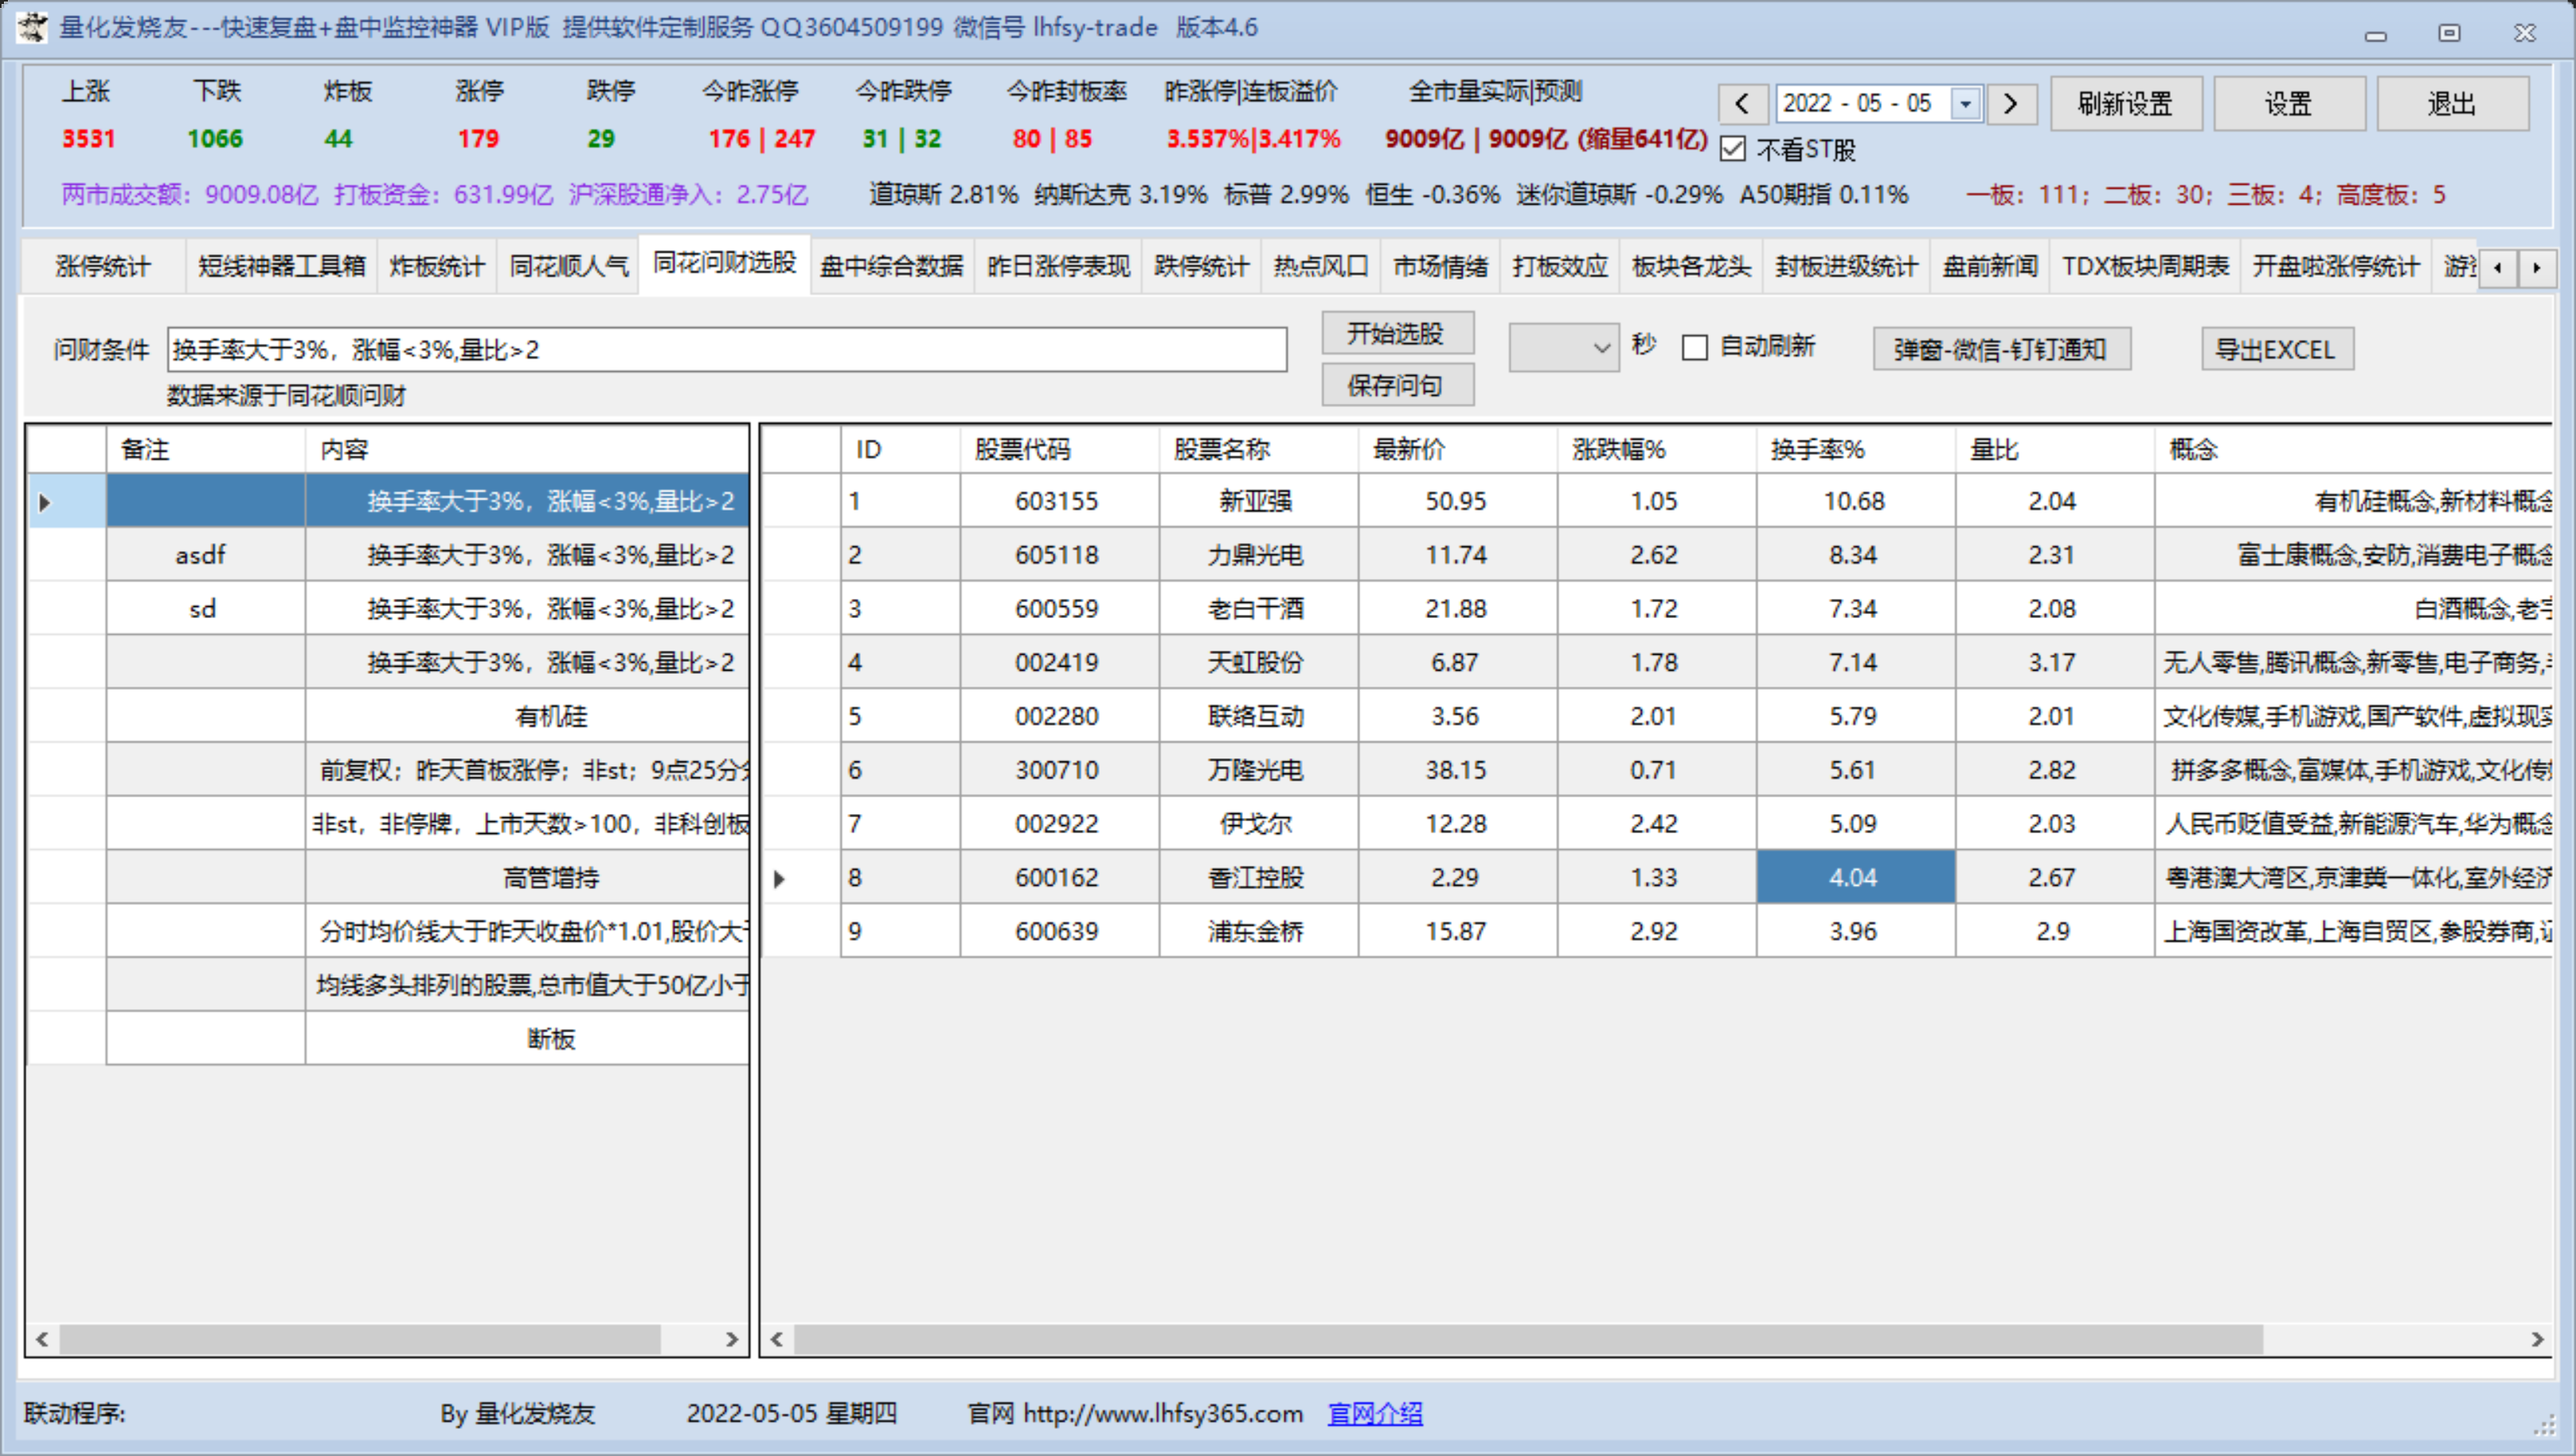Switch to 同花顺人气 tab

568,267
